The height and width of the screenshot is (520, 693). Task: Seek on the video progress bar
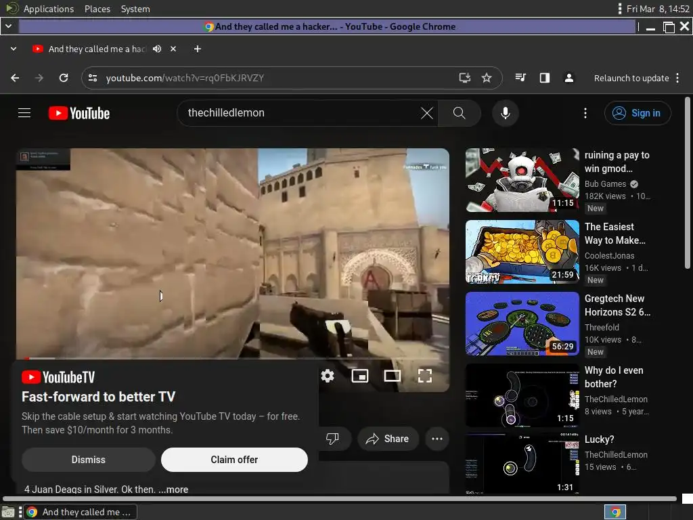[233, 357]
